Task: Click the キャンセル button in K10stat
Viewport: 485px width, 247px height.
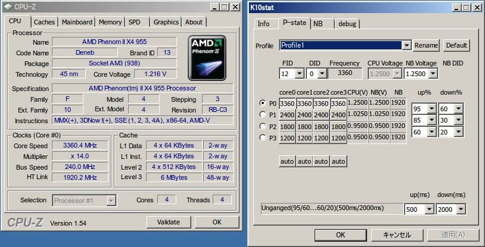Action: pos(397,235)
